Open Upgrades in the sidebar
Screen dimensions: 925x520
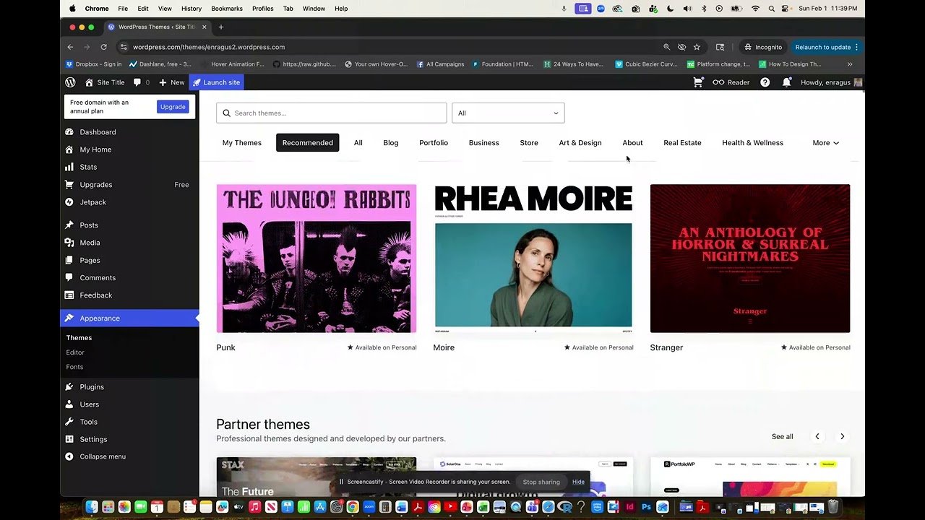[96, 185]
